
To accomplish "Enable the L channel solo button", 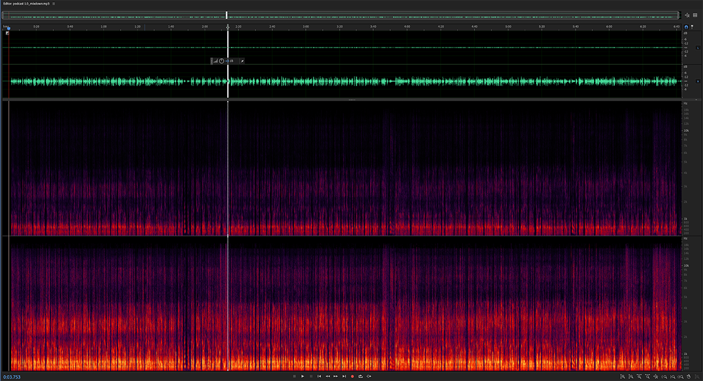I will coord(698,48).
